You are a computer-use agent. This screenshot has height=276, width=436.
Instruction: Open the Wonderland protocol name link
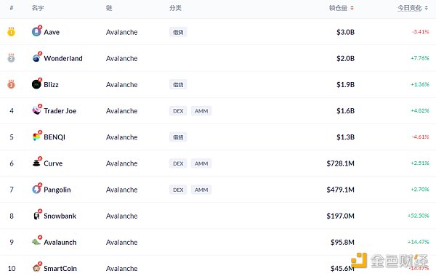tap(63, 58)
